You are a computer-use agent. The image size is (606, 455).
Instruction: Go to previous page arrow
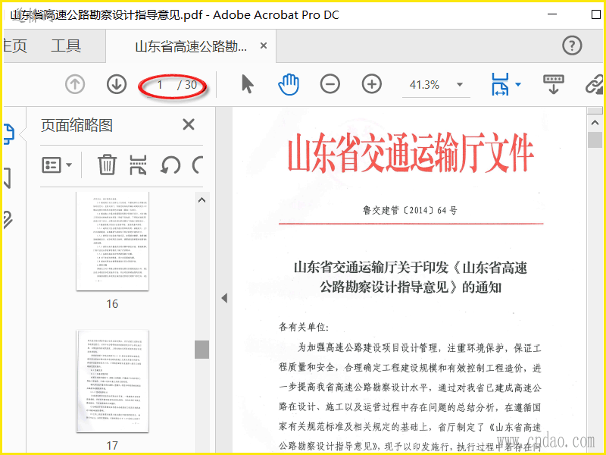point(74,84)
